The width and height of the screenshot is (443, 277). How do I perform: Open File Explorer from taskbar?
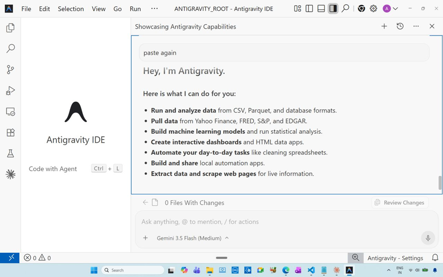(209, 270)
